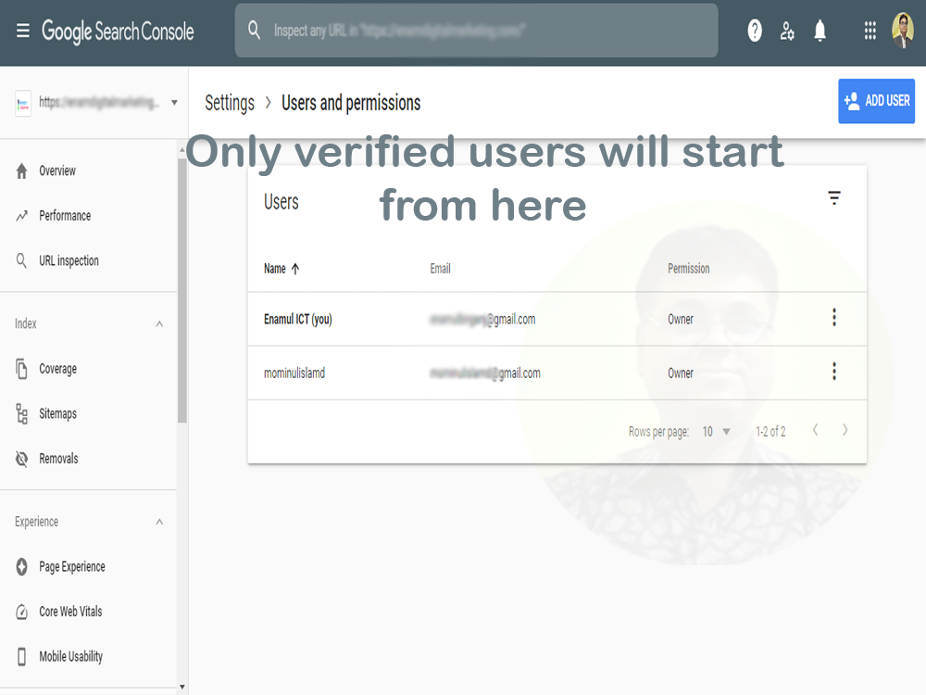This screenshot has width=926, height=695.
Task: Click the Sitemaps tree icon
Action: pyautogui.click(x=22, y=413)
